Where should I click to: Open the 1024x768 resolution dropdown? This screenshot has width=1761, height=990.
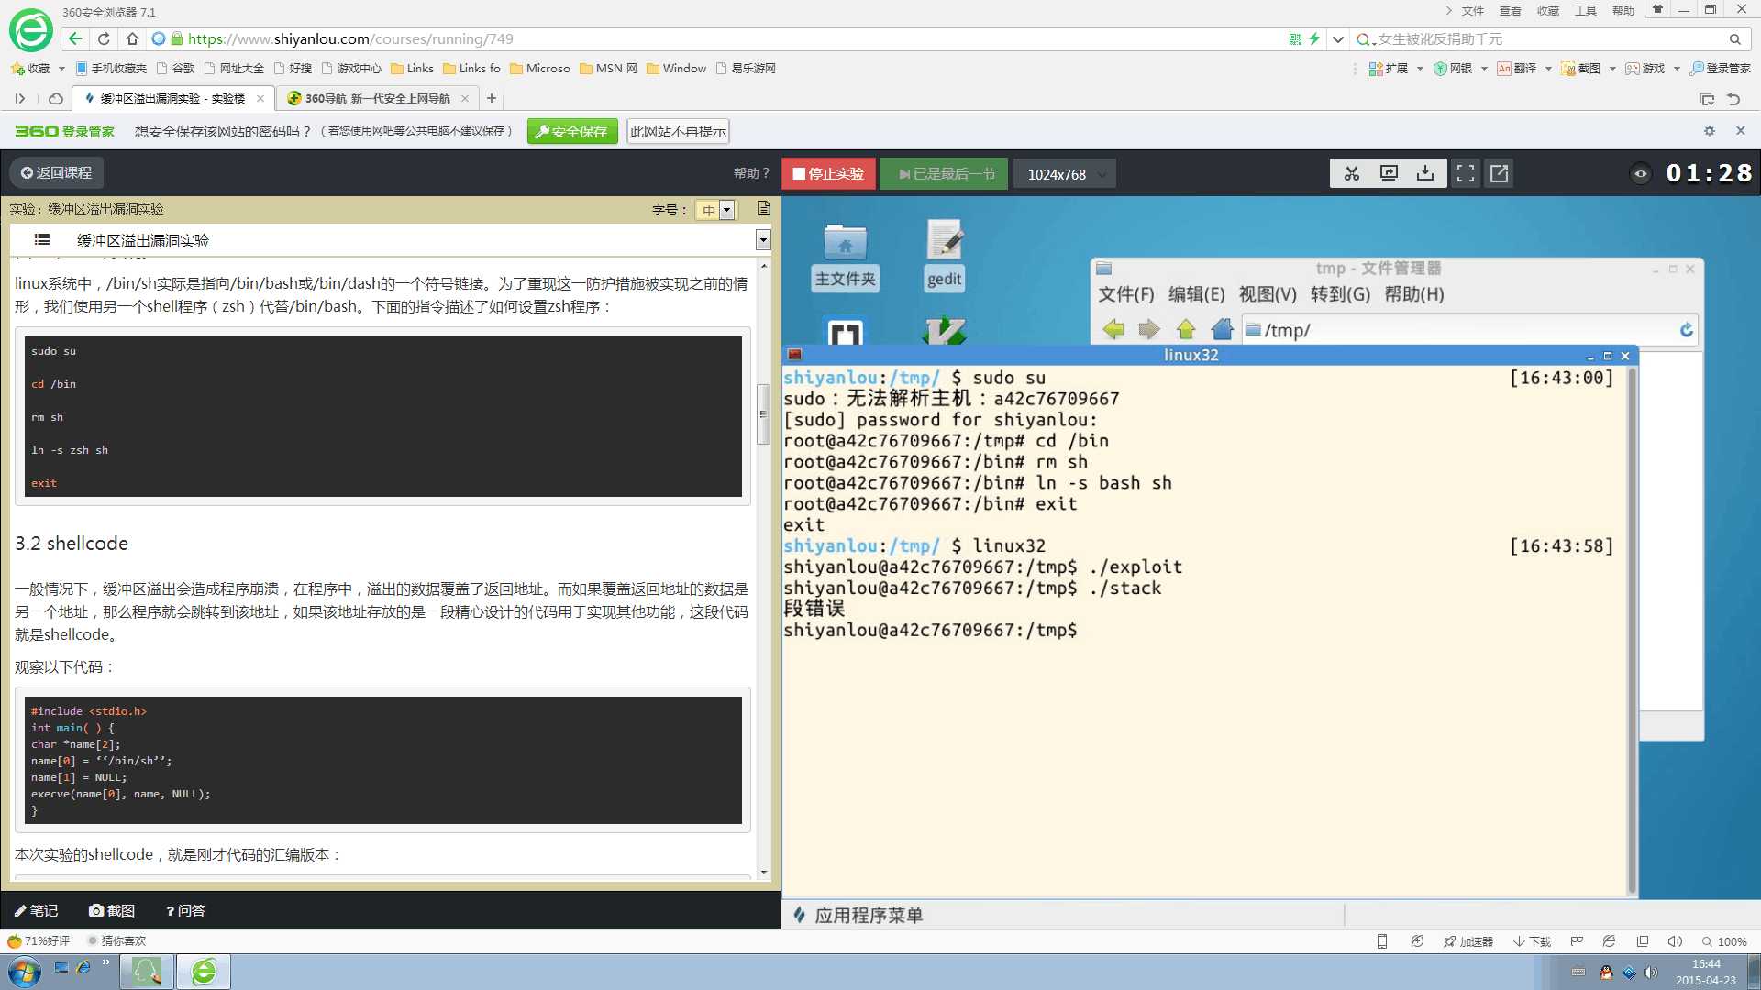point(1064,173)
